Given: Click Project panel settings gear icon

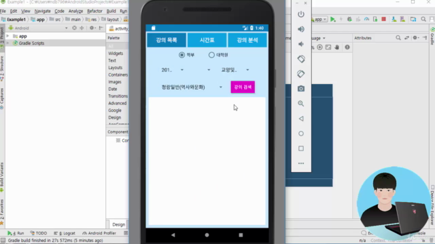Looking at the screenshot, I should point(92,28).
